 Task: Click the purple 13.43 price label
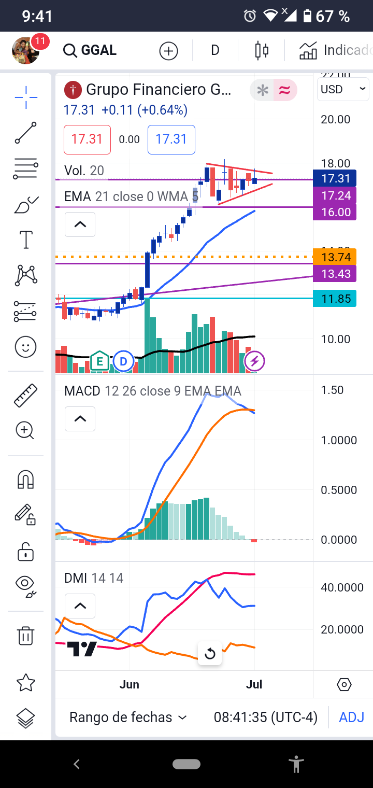click(335, 274)
